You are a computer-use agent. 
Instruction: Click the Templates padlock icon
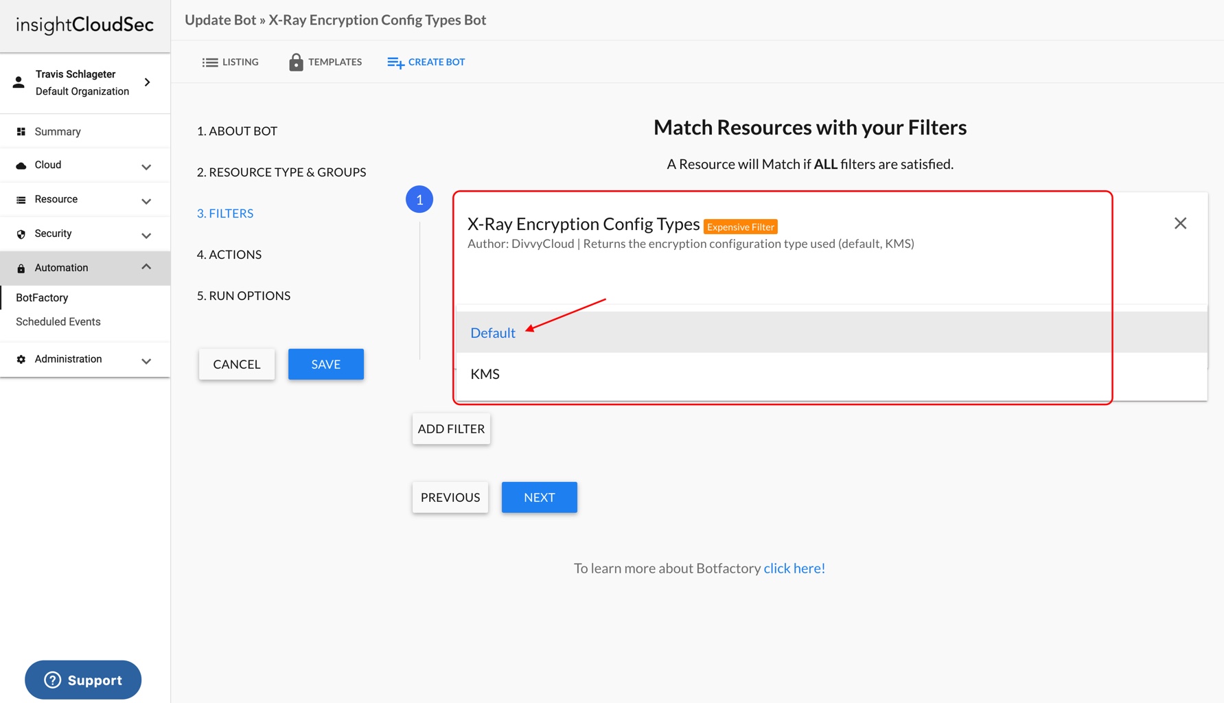pos(296,62)
